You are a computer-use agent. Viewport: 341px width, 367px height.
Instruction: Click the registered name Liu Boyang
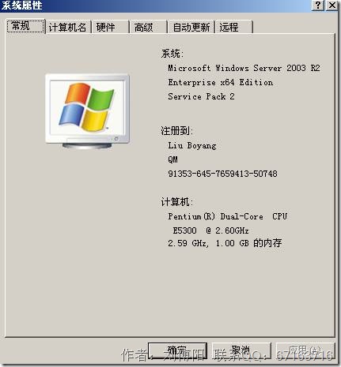tap(192, 145)
